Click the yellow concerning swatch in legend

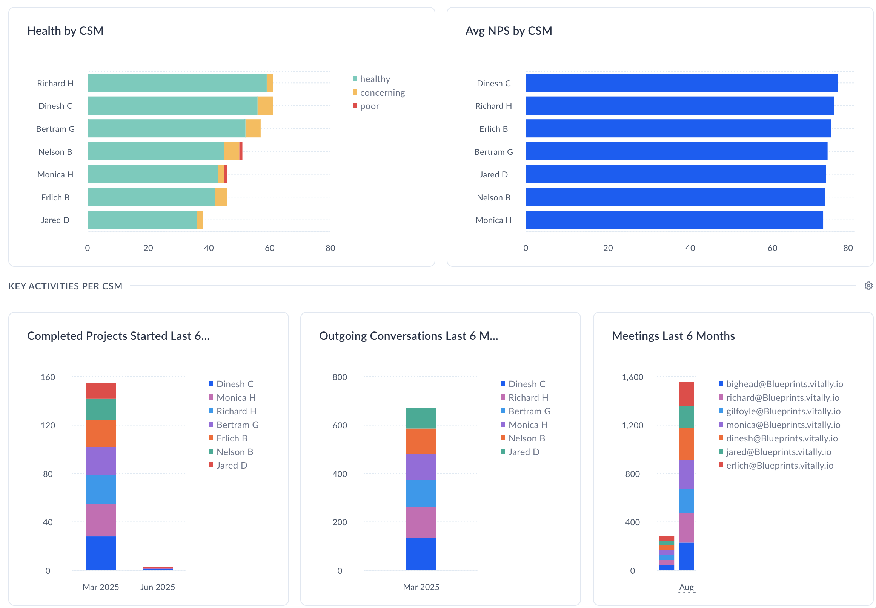pyautogui.click(x=355, y=92)
